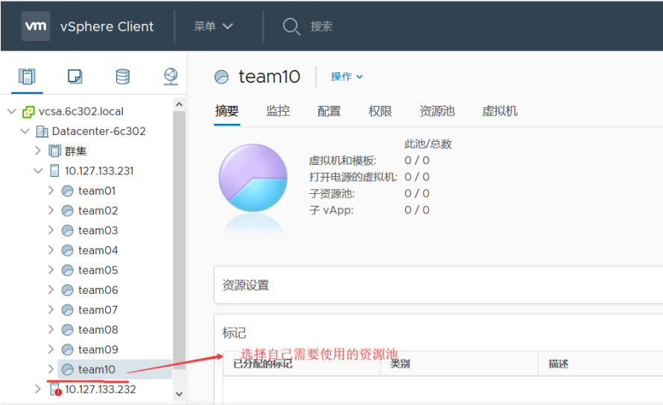Expand the 群集 cluster node
The width and height of the screenshot is (663, 405).
coord(38,151)
